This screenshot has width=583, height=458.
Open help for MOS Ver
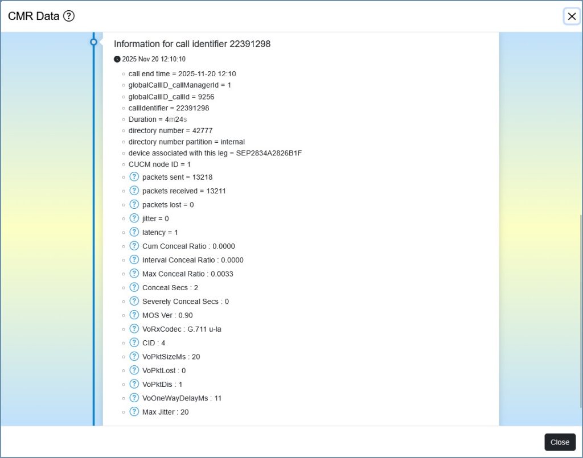pyautogui.click(x=134, y=315)
